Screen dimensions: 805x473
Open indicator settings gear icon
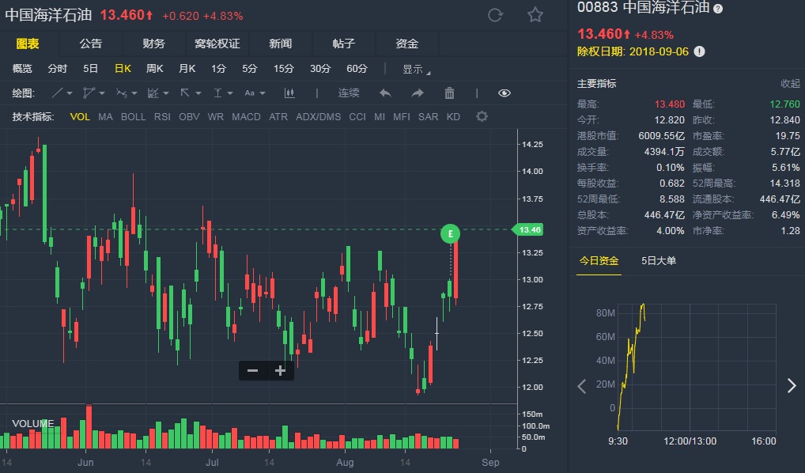(x=482, y=116)
